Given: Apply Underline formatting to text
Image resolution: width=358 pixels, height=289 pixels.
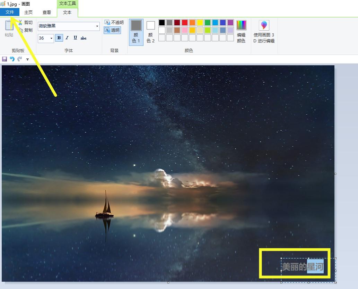Looking at the screenshot, I should [x=75, y=38].
